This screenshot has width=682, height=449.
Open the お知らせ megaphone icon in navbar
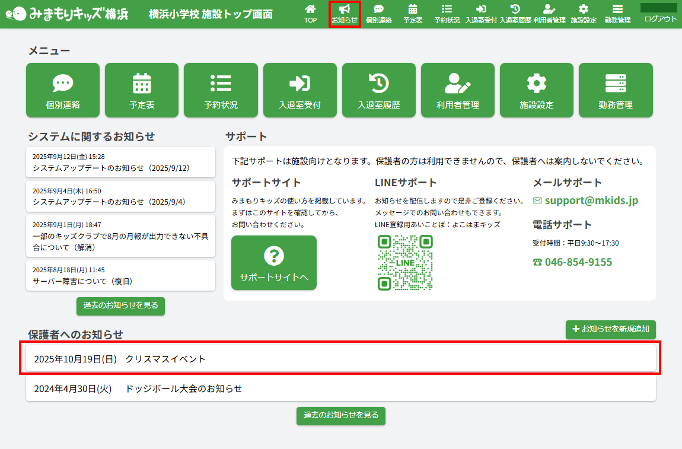click(x=345, y=14)
